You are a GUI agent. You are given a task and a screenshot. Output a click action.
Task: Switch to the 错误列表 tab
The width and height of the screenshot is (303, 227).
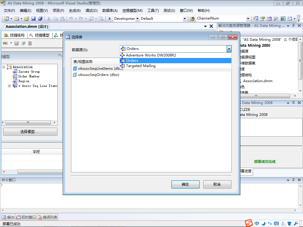pos(47,217)
